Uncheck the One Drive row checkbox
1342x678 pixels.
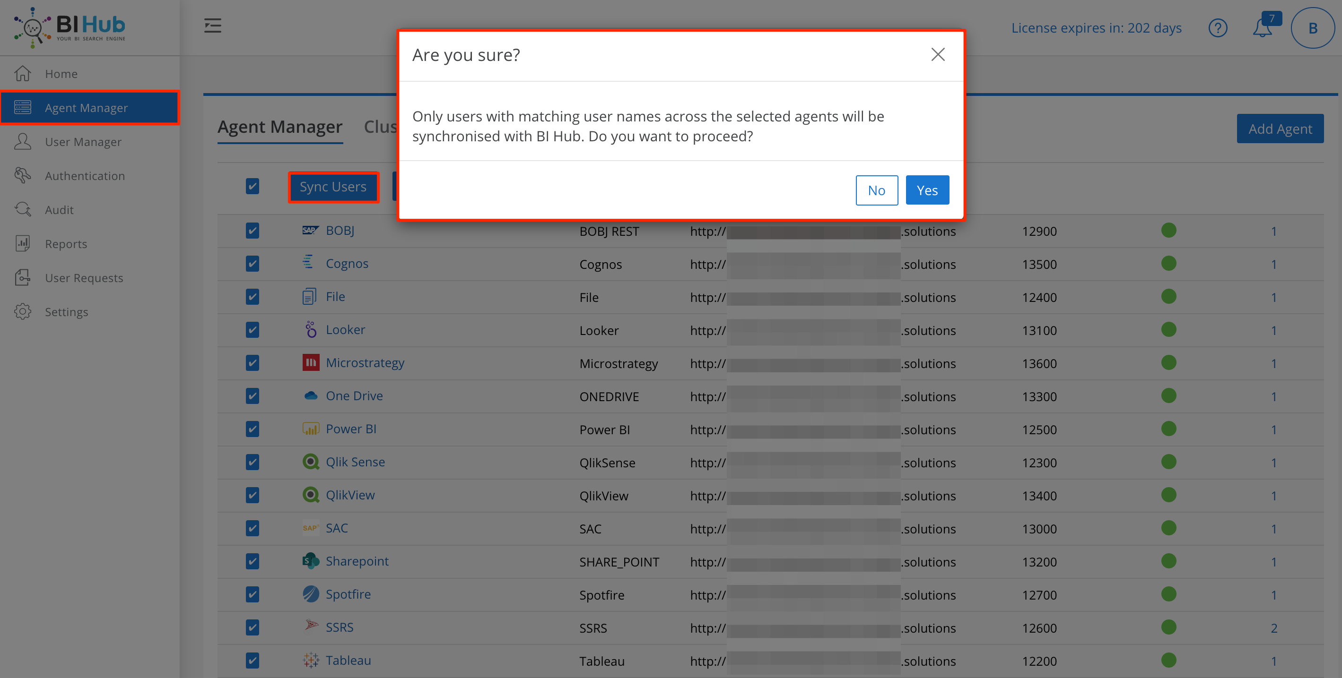tap(252, 396)
